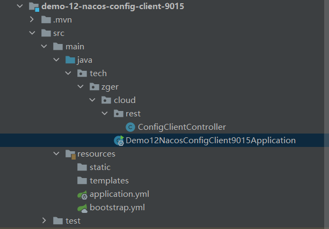The image size is (329, 229).
Task: Click the project tree vertical scrollbar
Action: [x=326, y=115]
